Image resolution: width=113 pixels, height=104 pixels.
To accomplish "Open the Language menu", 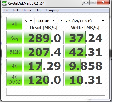I will [x=53, y=10].
